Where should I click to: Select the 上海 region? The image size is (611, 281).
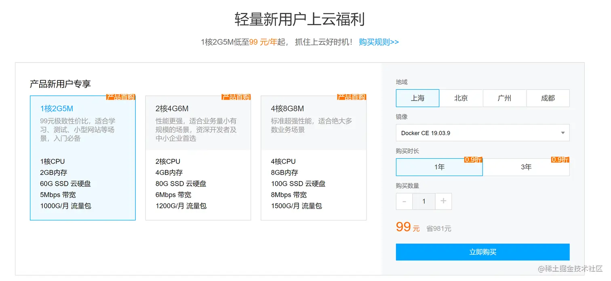click(417, 98)
